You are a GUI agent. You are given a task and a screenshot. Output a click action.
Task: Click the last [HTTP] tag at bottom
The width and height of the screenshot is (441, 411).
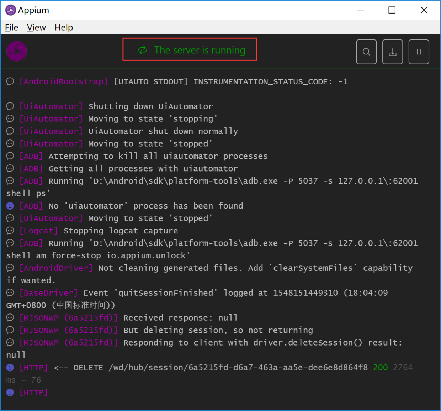[x=33, y=392]
